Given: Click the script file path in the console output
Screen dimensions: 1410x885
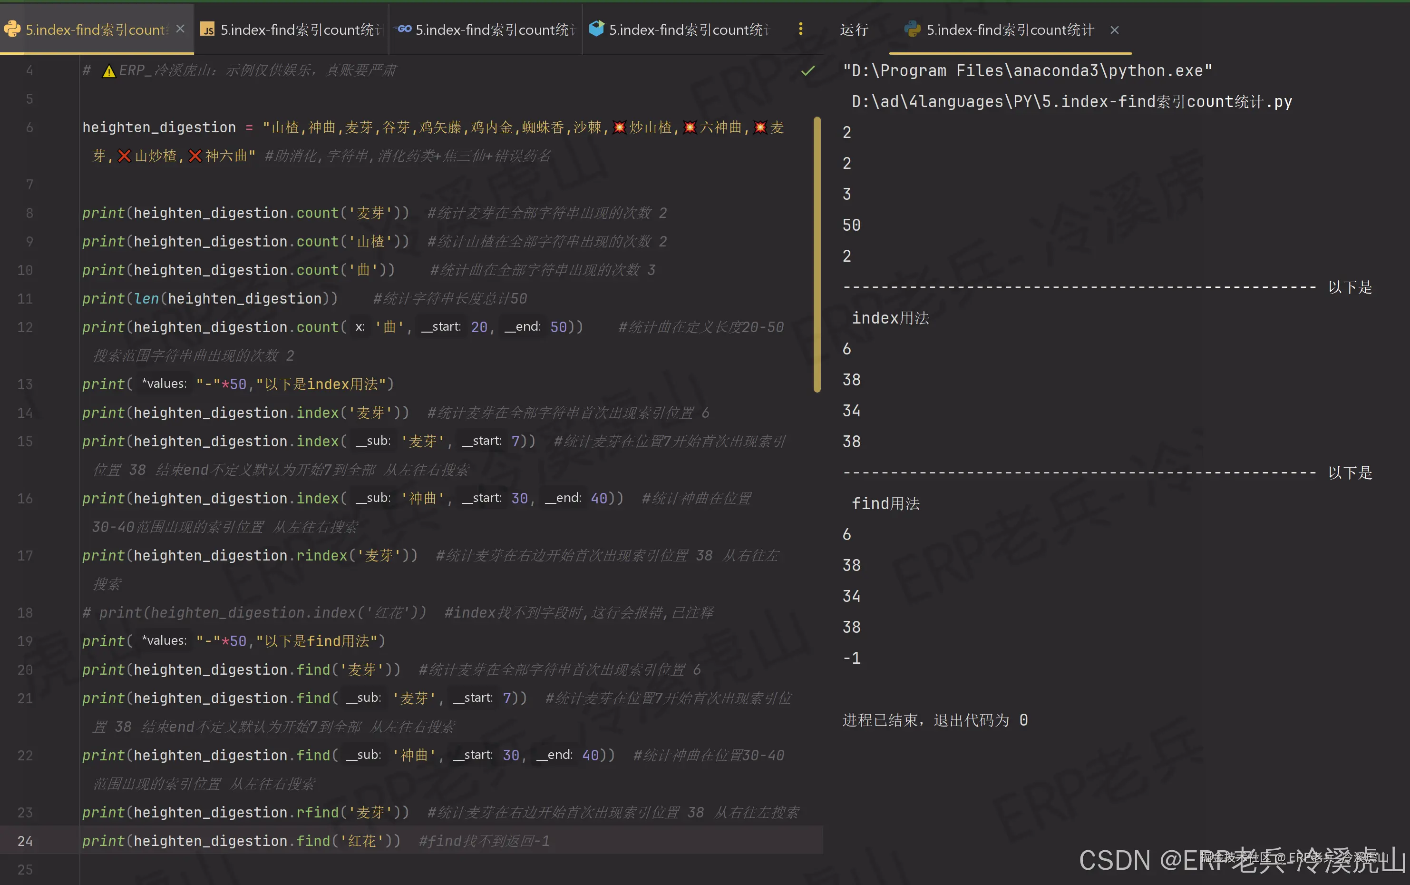Looking at the screenshot, I should coord(1071,102).
